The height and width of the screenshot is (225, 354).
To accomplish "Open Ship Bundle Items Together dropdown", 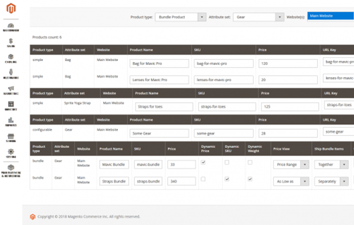I will (331, 165).
